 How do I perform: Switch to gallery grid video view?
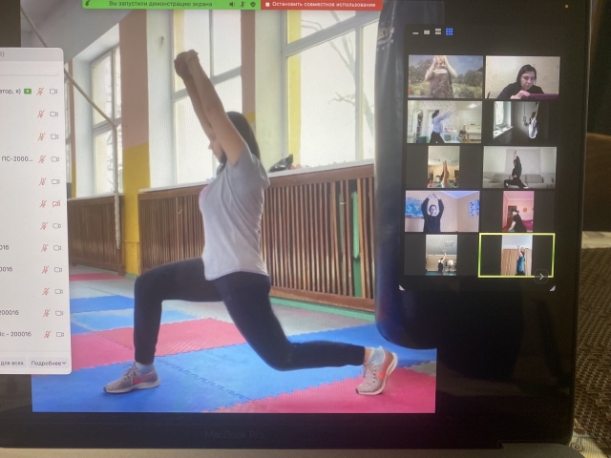click(450, 31)
